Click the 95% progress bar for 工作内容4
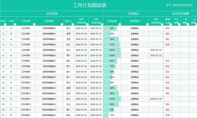 [x=111, y=45]
